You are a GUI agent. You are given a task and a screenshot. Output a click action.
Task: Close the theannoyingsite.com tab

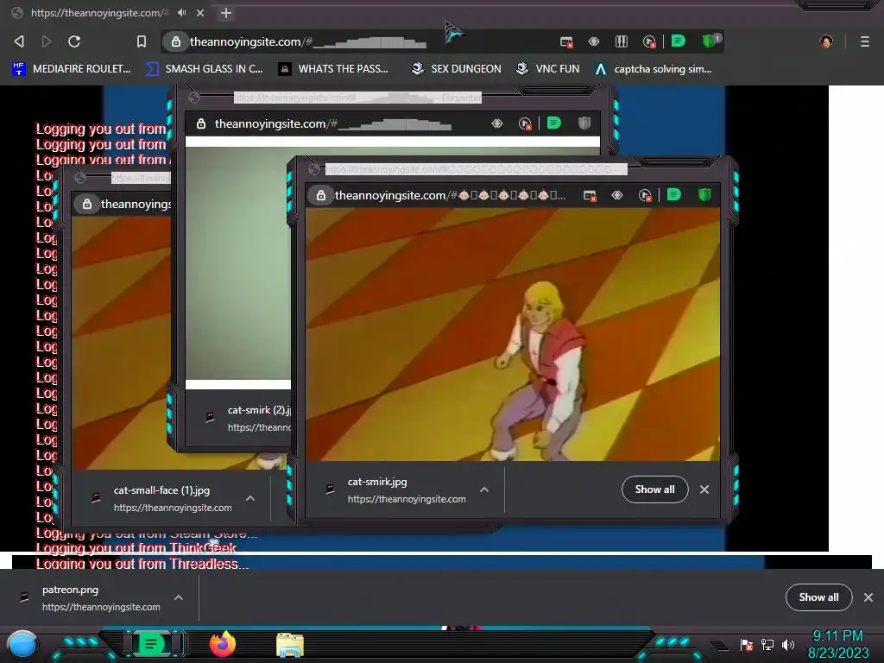[200, 12]
